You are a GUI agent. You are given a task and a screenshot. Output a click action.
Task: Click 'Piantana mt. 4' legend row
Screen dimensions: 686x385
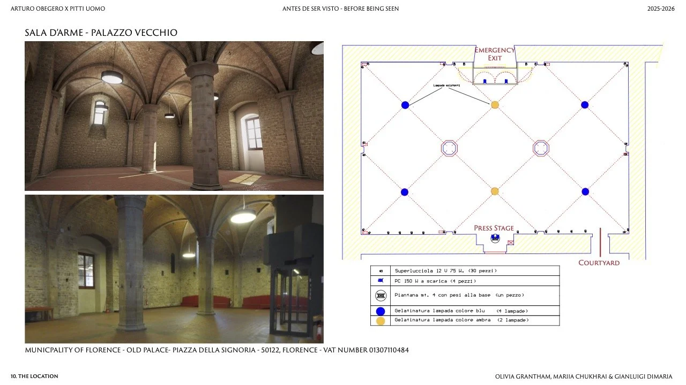465,295
